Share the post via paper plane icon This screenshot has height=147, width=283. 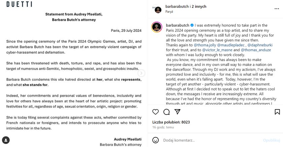click(x=178, y=112)
